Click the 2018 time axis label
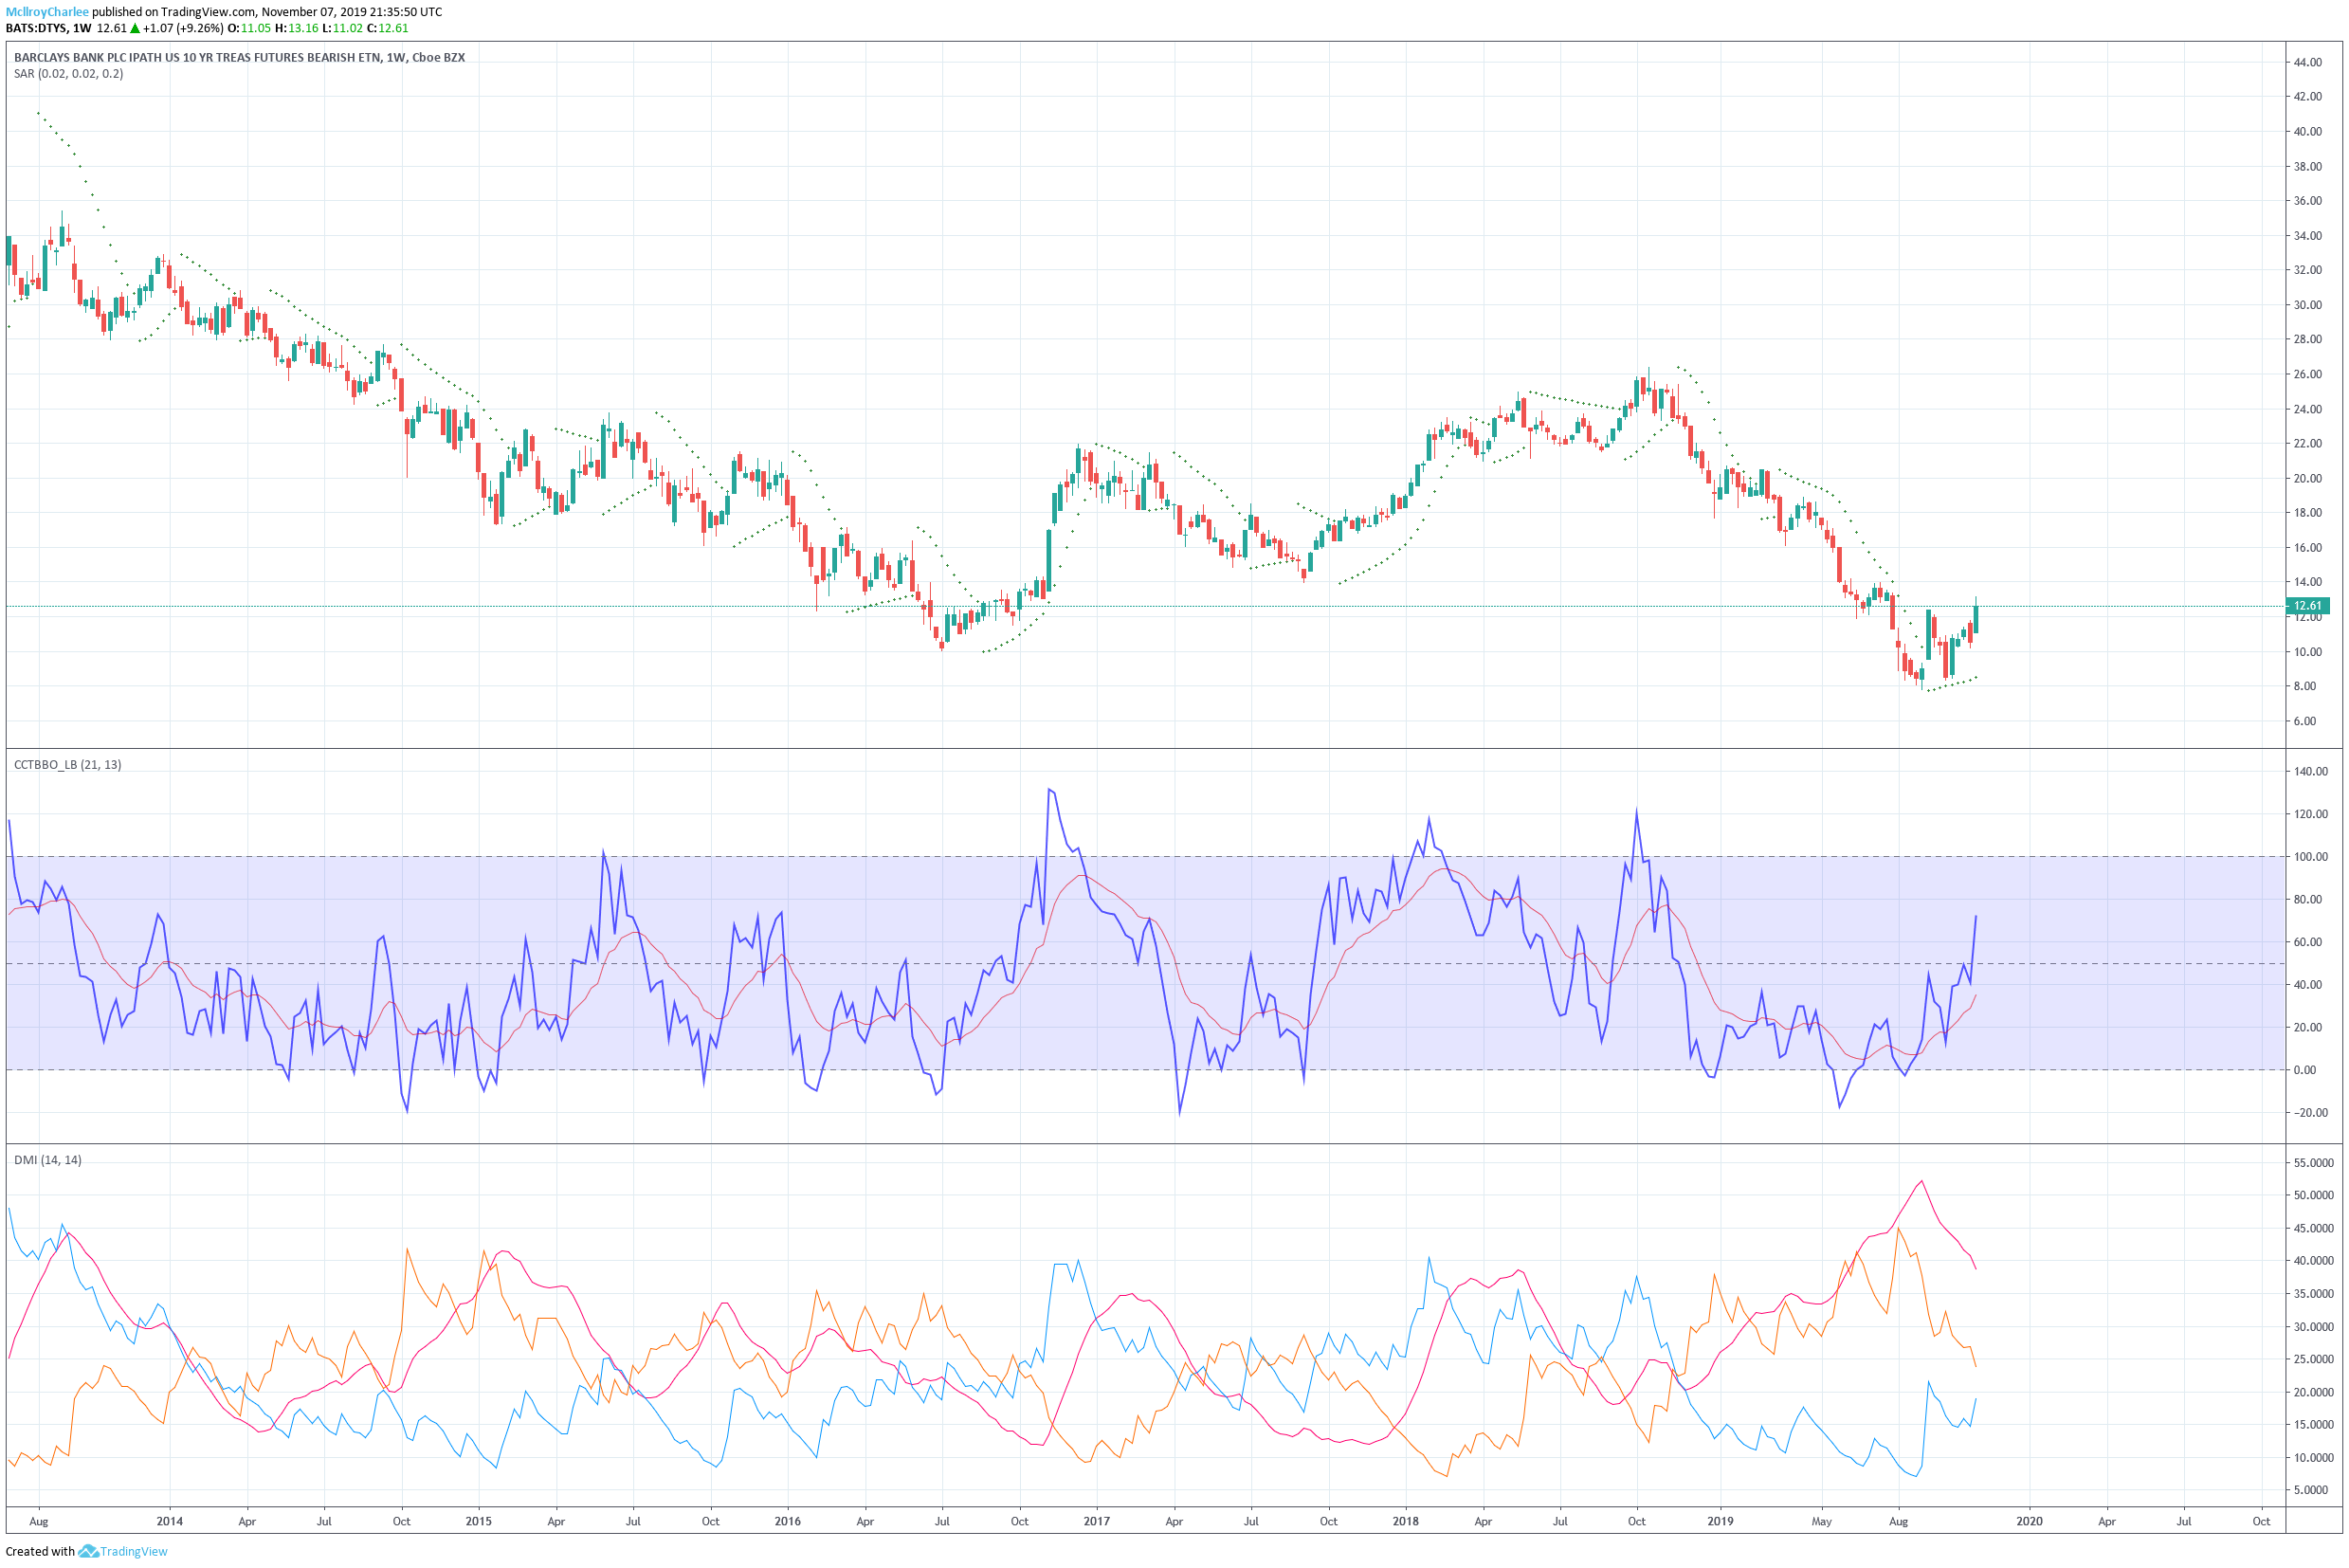2349x1568 pixels. coord(1406,1522)
